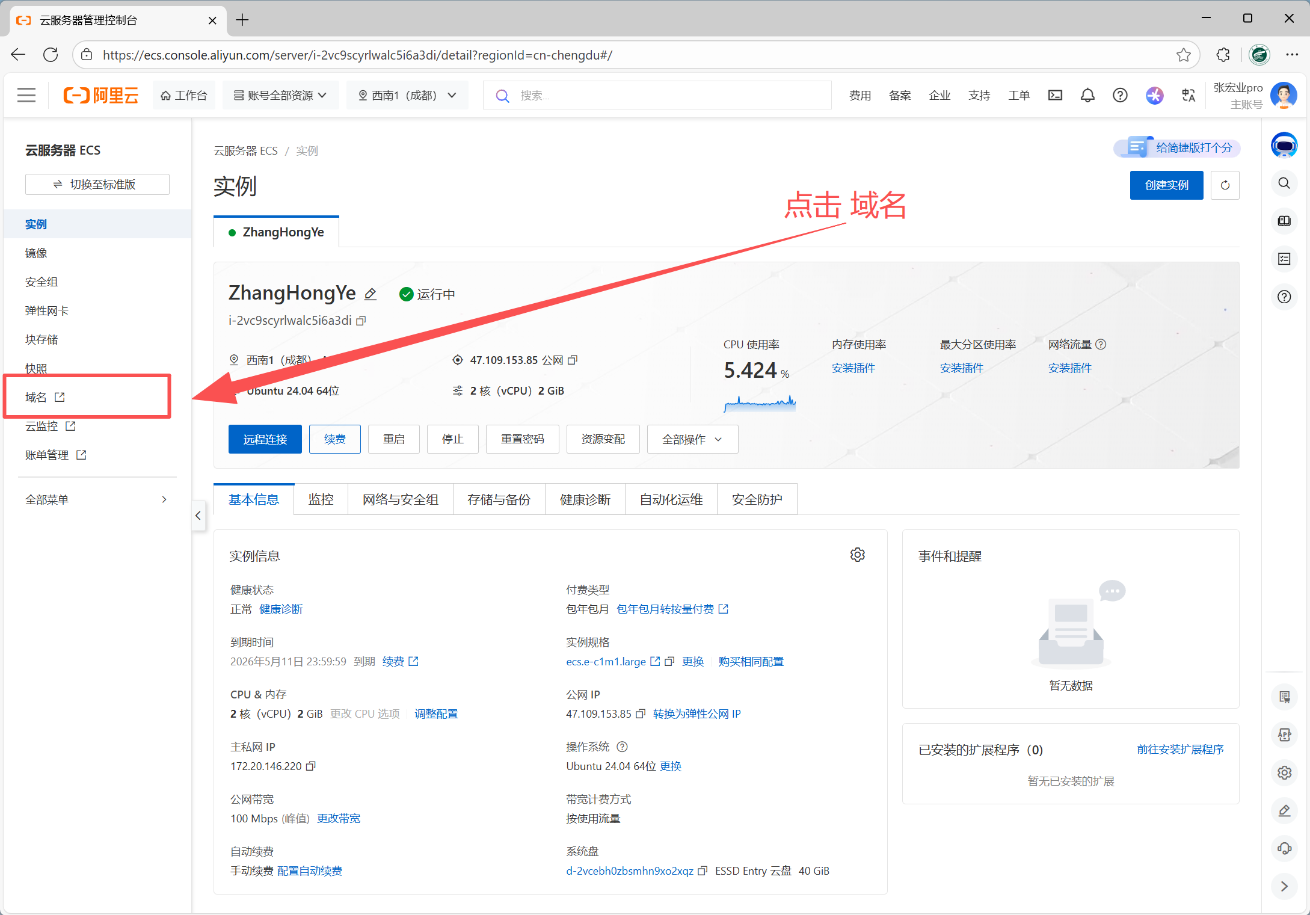
Task: Edit the instance name with the pencil icon
Action: point(371,294)
